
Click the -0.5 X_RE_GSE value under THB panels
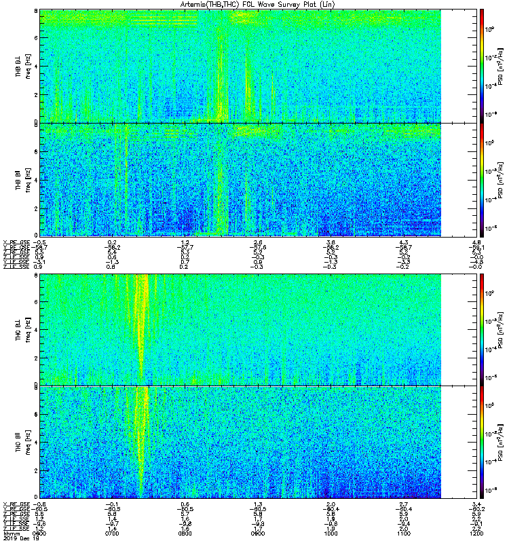39,242
